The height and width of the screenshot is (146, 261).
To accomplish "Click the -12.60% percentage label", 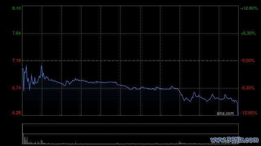I will point(249,113).
